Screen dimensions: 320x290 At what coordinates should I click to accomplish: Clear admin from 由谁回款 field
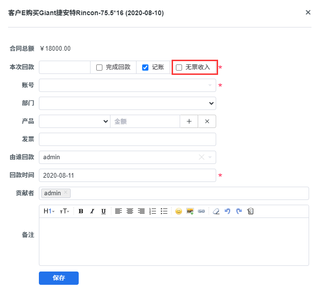pos(201,157)
